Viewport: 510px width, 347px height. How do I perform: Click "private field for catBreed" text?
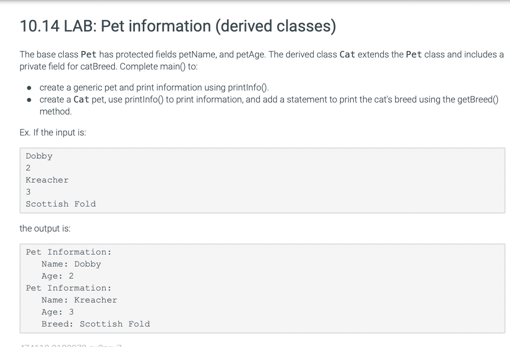point(68,66)
